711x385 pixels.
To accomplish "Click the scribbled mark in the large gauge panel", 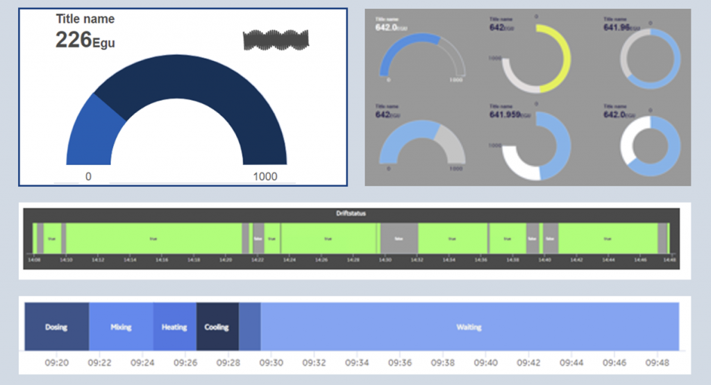I will point(276,40).
